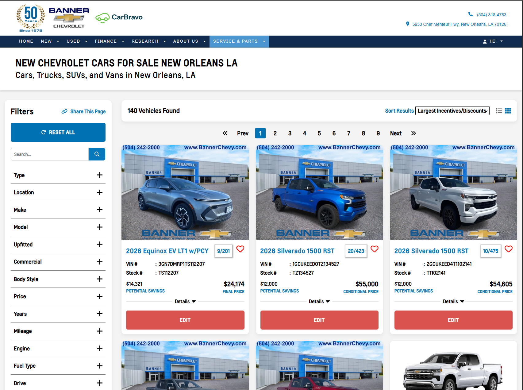This screenshot has width=523, height=390.
Task: Click the Next page link
Action: (396, 133)
